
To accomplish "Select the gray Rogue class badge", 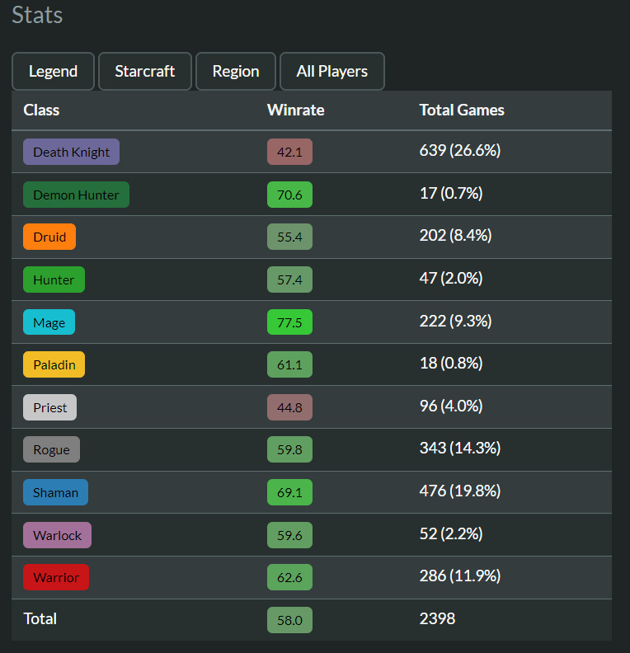I will coord(51,449).
